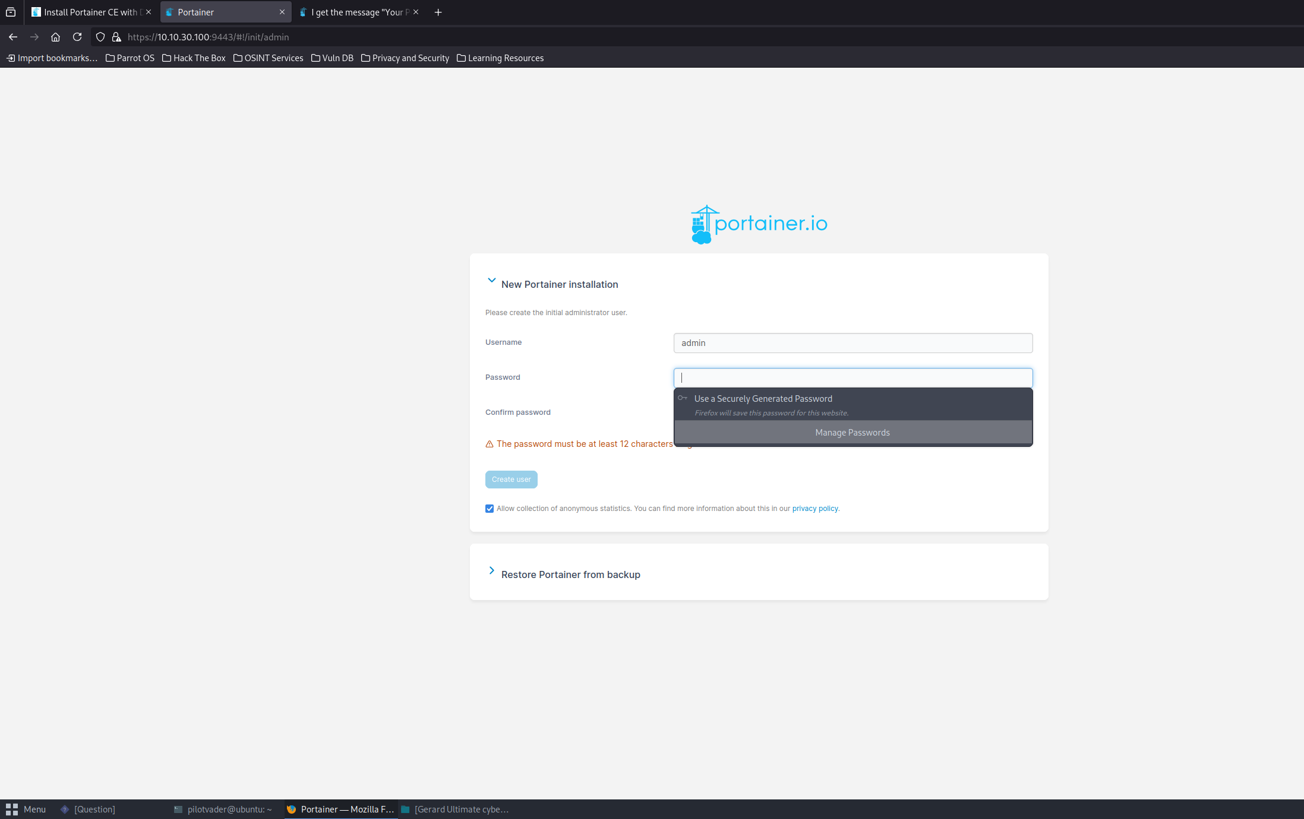
Task: Click the Firefox icon in the taskbar
Action: coord(291,809)
